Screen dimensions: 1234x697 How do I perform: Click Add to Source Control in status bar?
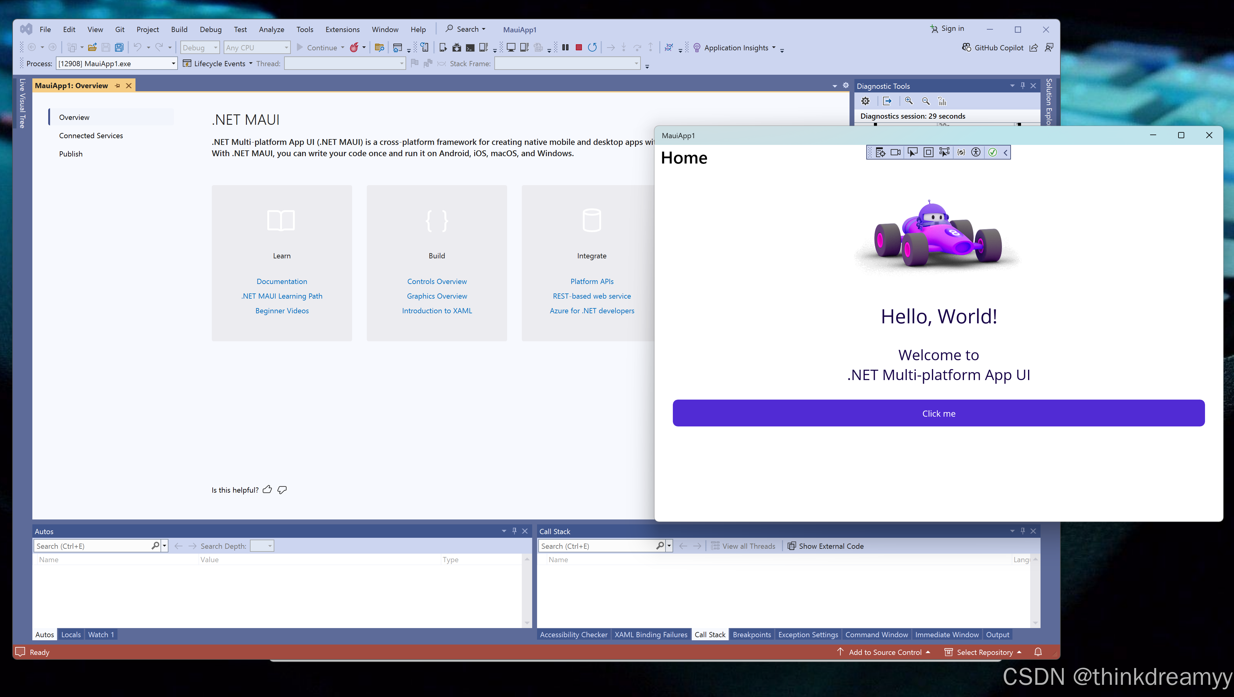[884, 652]
